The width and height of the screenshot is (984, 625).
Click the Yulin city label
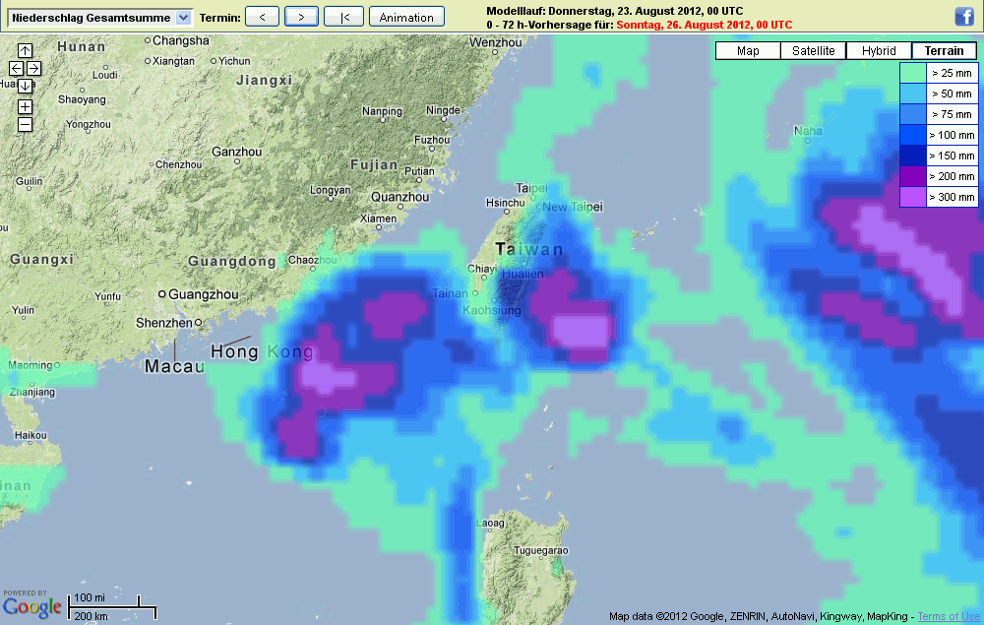pos(24,310)
